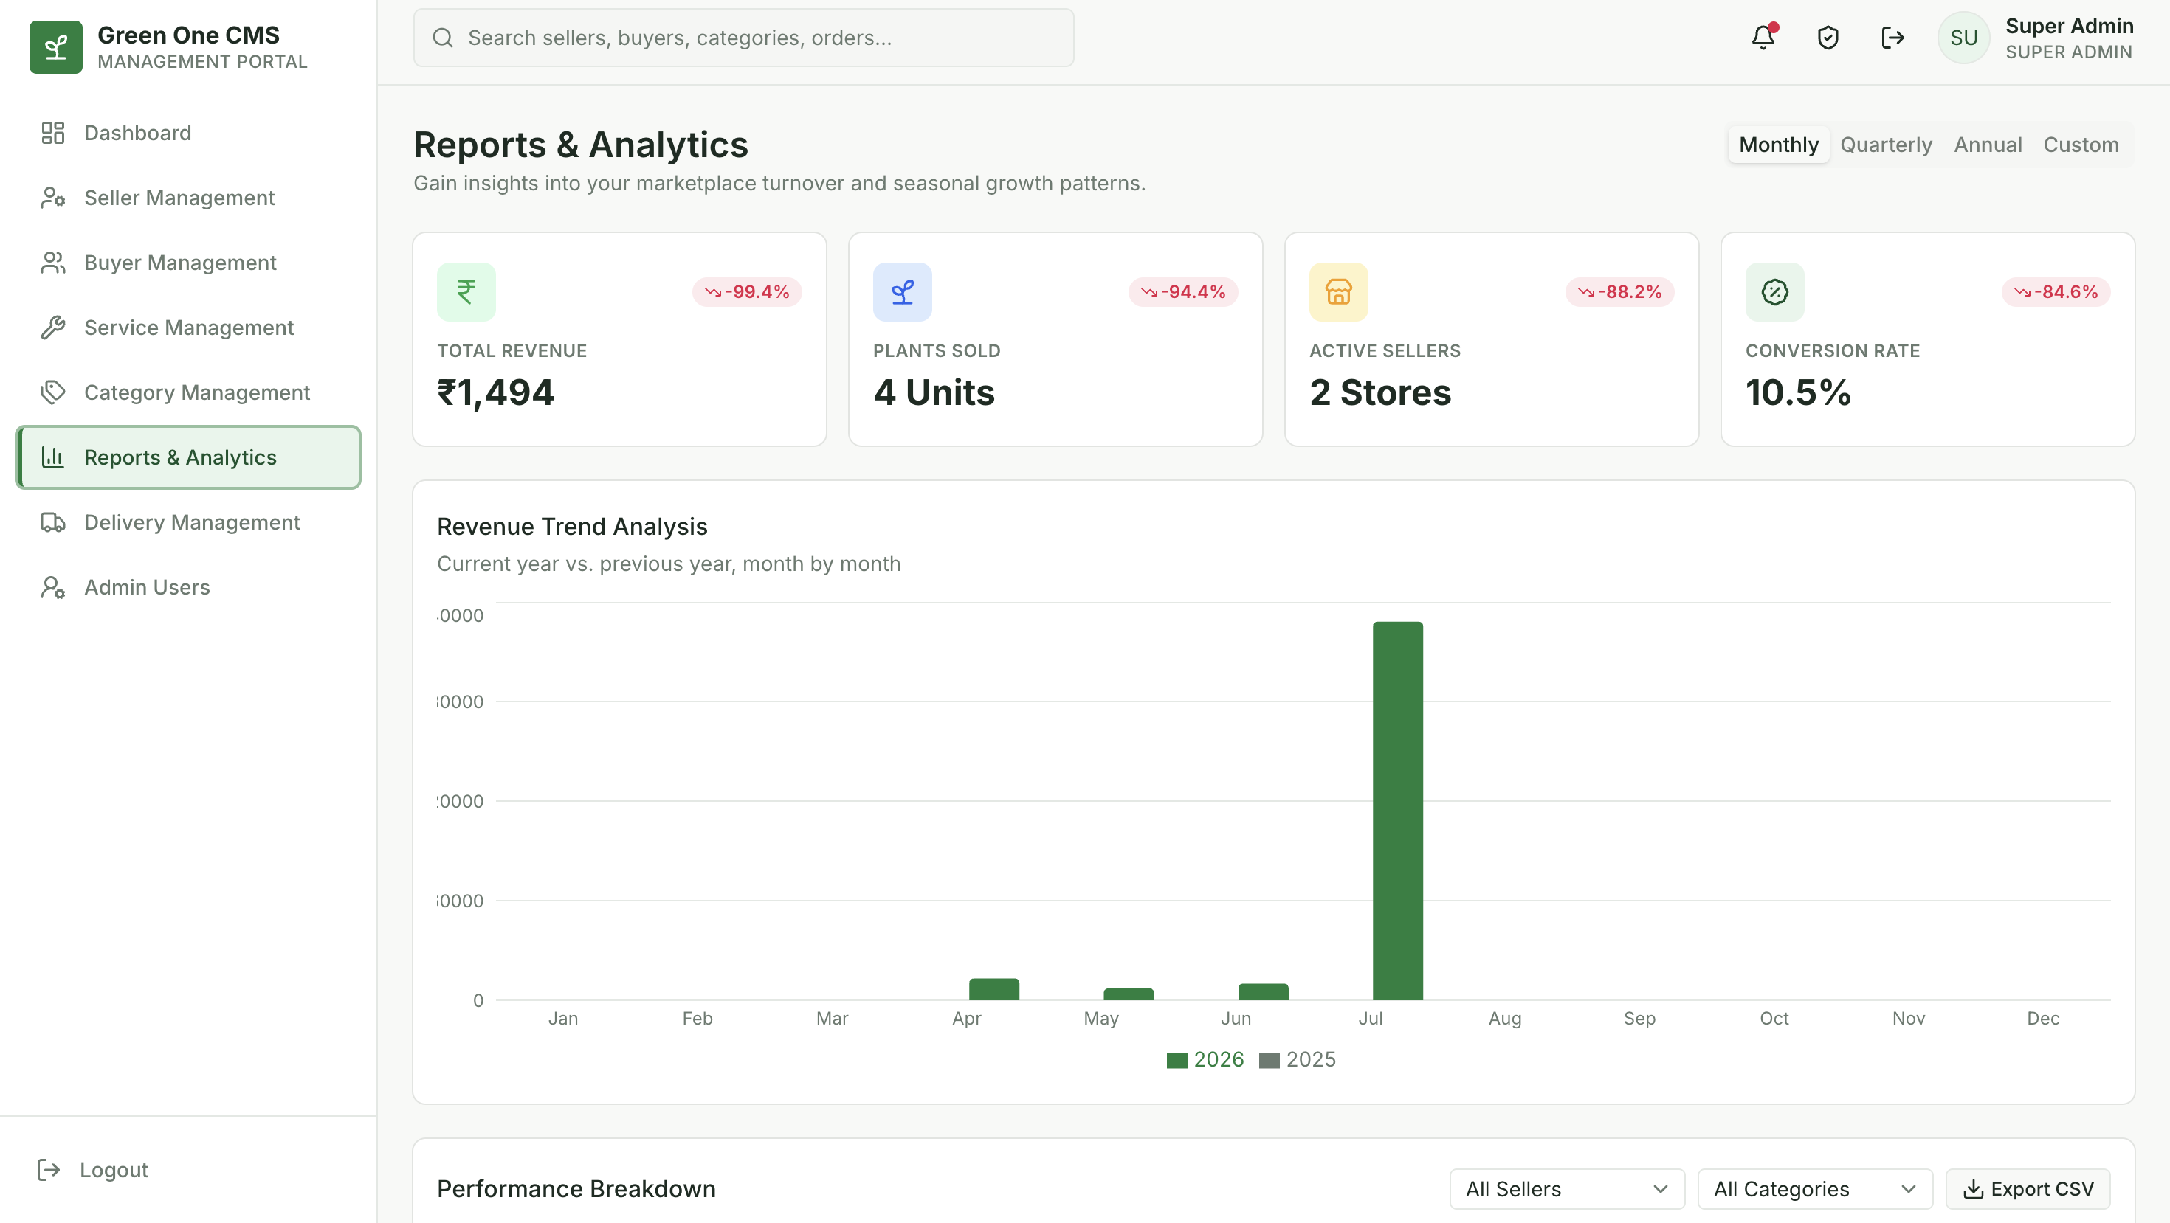Click the header sign-out icon
Viewport: 2170px width, 1223px height.
point(1893,37)
